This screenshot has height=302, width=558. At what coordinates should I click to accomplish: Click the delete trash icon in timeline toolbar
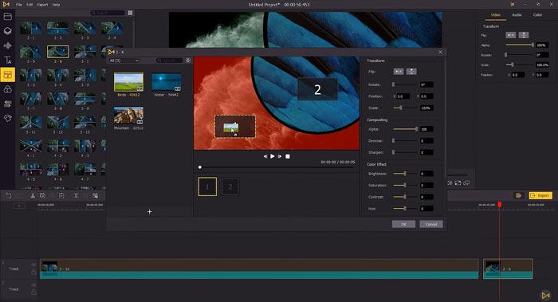tap(61, 196)
